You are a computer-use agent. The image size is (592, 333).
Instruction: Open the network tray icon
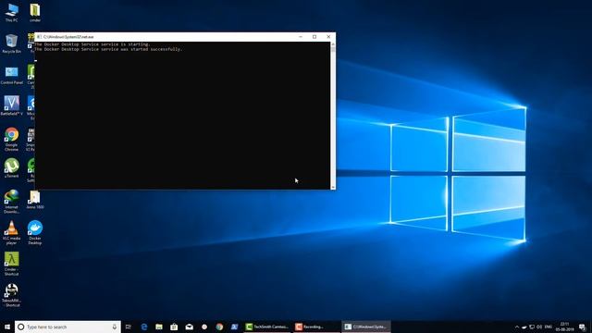pyautogui.click(x=532, y=327)
